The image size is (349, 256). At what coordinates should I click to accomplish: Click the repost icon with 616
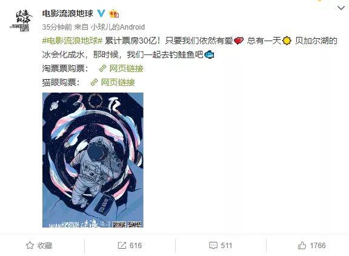122,246
